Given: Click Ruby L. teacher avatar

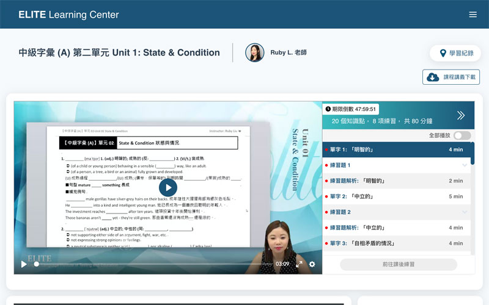Looking at the screenshot, I should [x=255, y=53].
